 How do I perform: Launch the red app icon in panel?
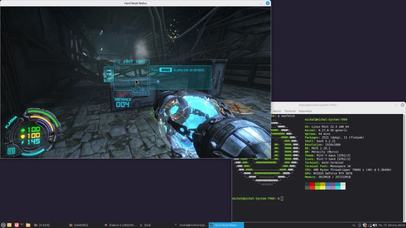tap(17, 225)
